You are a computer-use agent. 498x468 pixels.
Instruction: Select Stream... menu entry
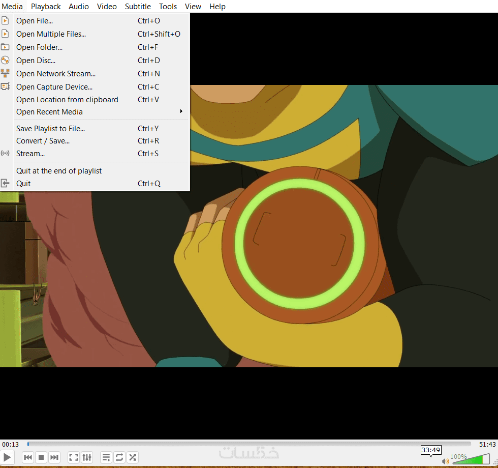point(95,154)
